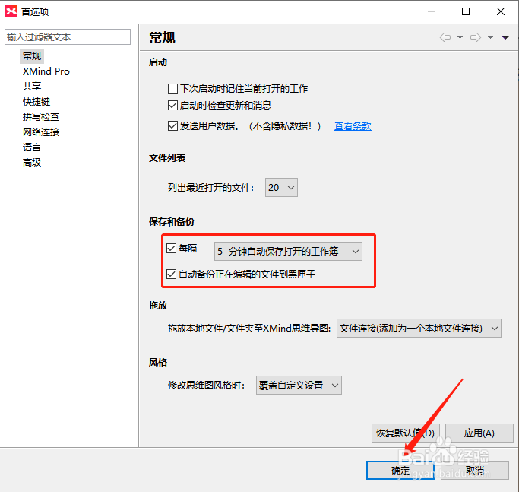Image resolution: width=519 pixels, height=492 pixels.
Task: Close the 首选项 dialog
Action: (x=501, y=11)
